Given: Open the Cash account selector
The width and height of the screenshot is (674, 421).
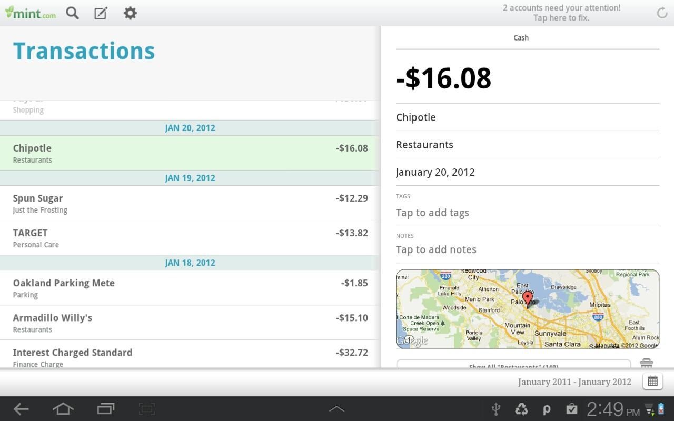Looking at the screenshot, I should 521,37.
